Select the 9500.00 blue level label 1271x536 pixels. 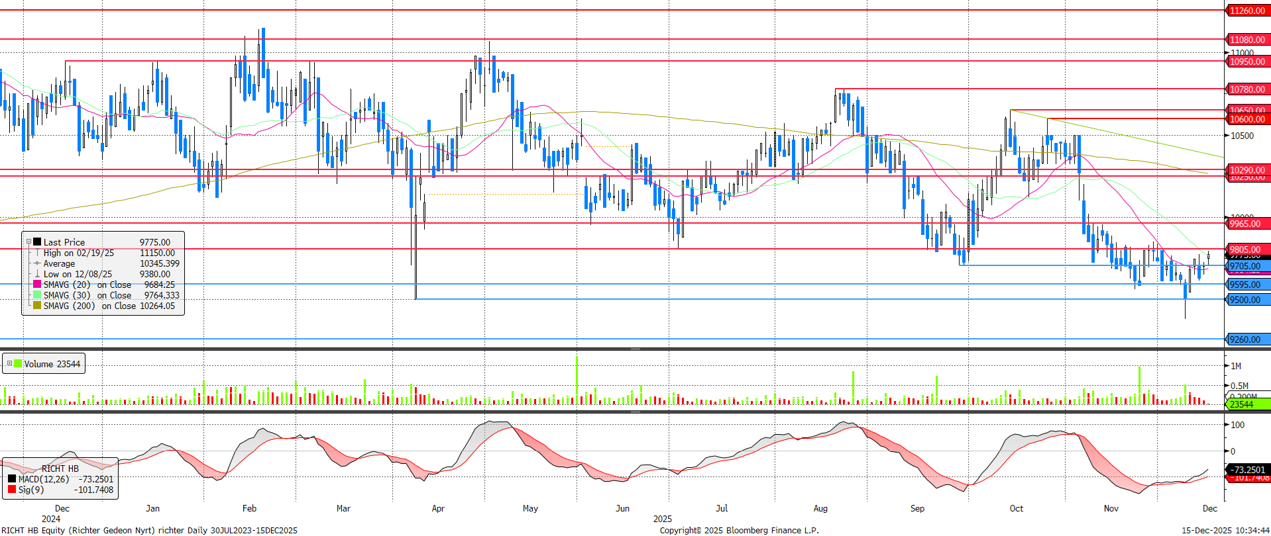coord(1245,300)
